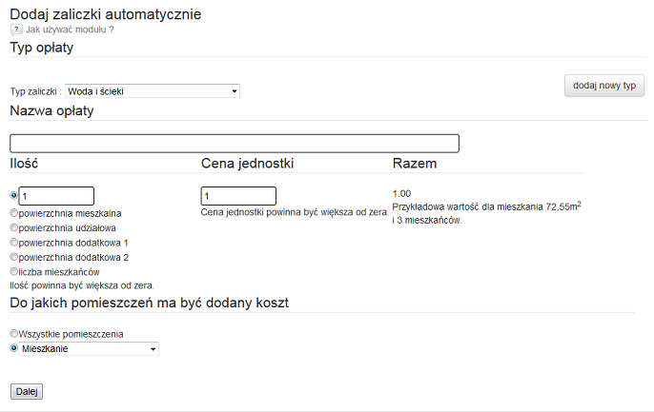Click the help question mark icon

point(16,29)
